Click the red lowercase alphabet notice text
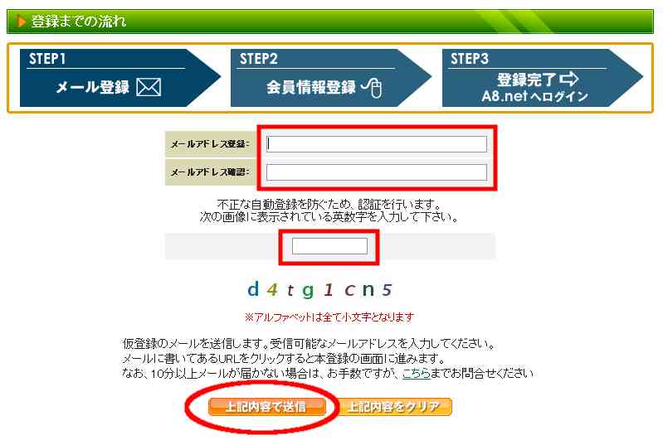Screen dimensions: 663x445 coord(329,317)
